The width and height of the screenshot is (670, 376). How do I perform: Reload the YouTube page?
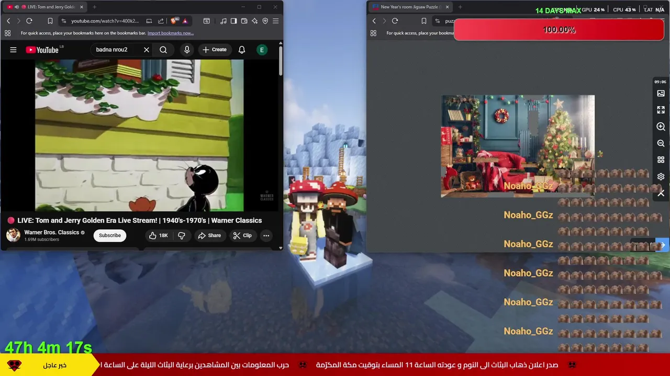pos(29,21)
